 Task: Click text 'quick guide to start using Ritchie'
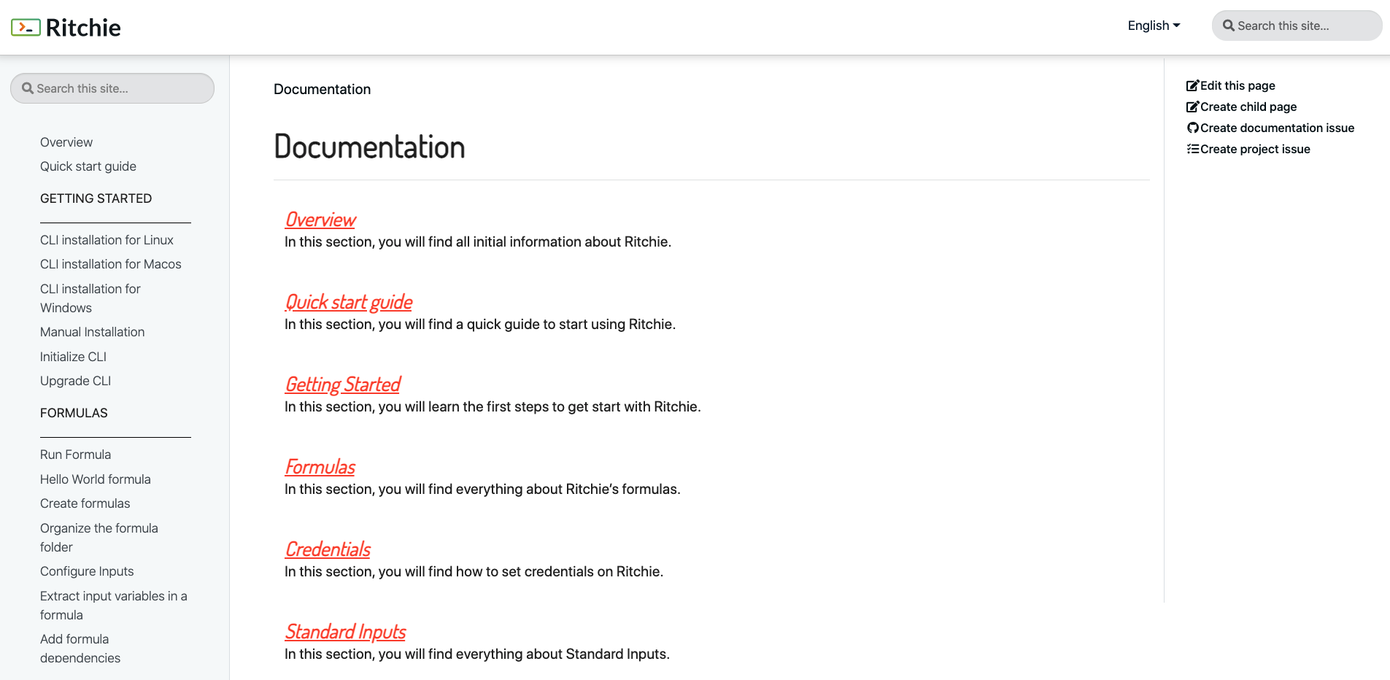[x=569, y=324]
